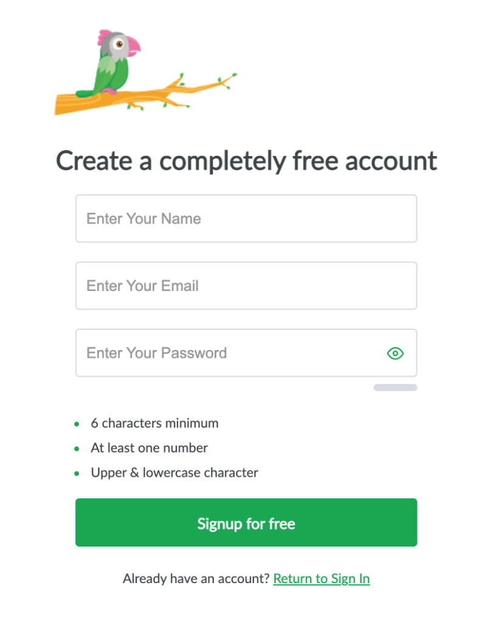Click the parrot's pink beak
This screenshot has height=622, width=488.
(x=133, y=46)
